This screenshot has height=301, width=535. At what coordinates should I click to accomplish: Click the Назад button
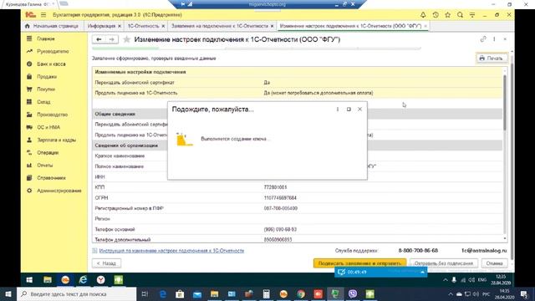pyautogui.click(x=106, y=263)
